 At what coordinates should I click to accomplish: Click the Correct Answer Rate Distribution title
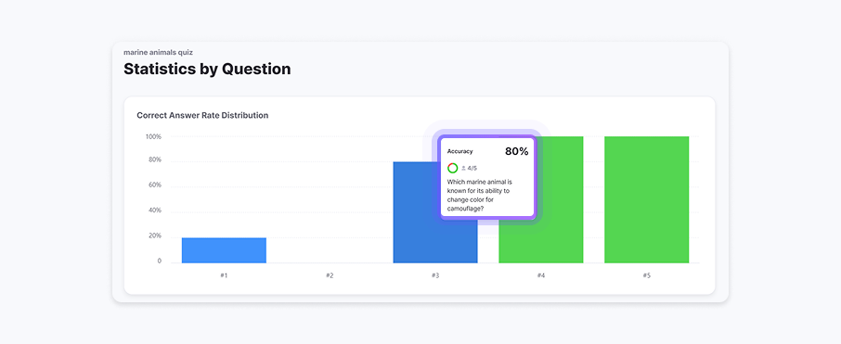coord(202,115)
